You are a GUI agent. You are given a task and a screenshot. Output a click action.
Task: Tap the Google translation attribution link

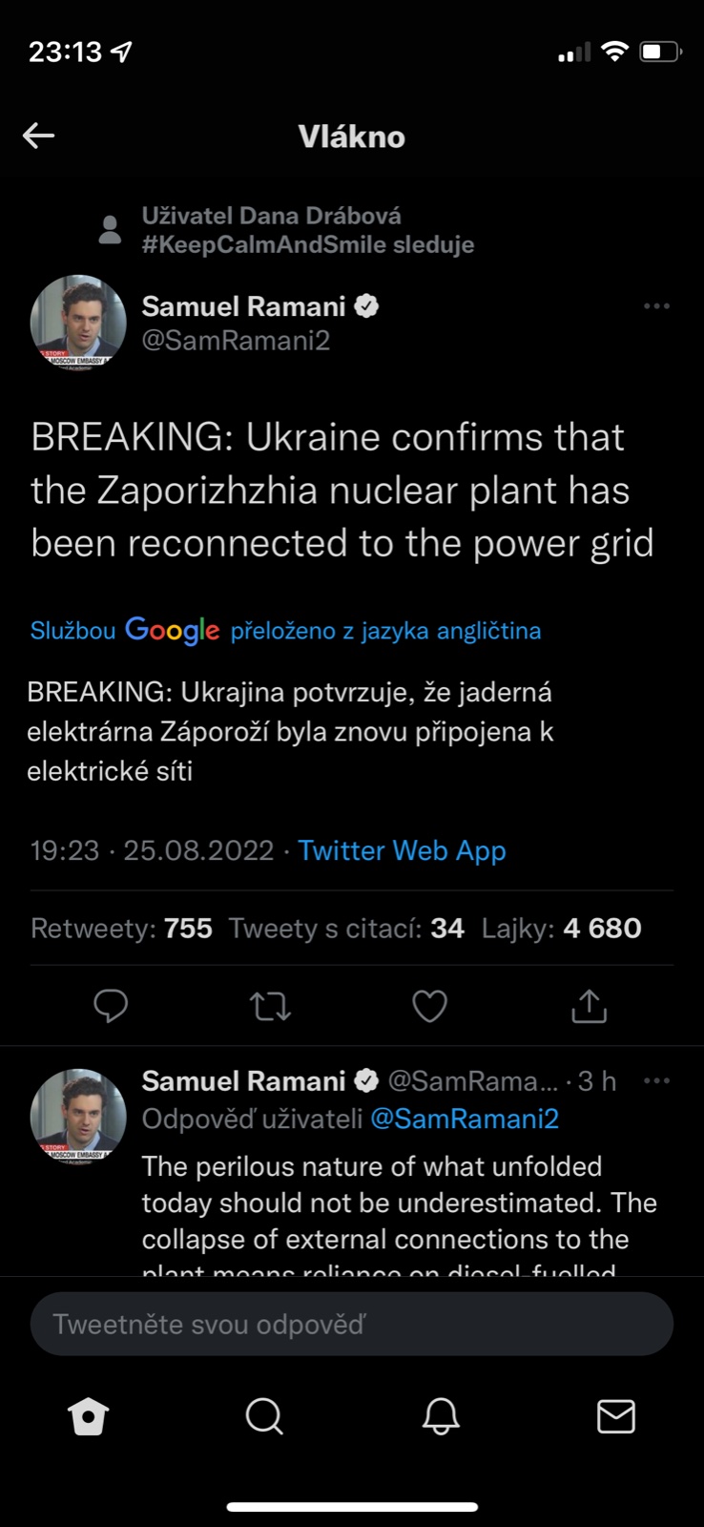click(285, 631)
